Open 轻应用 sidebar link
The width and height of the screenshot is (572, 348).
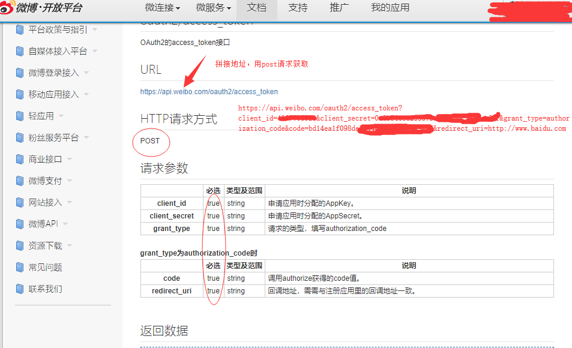[41, 116]
